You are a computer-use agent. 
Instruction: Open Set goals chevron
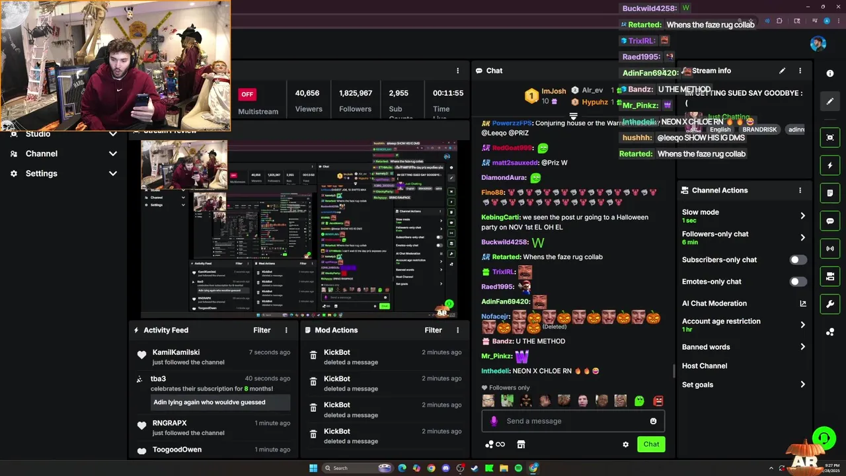802,384
